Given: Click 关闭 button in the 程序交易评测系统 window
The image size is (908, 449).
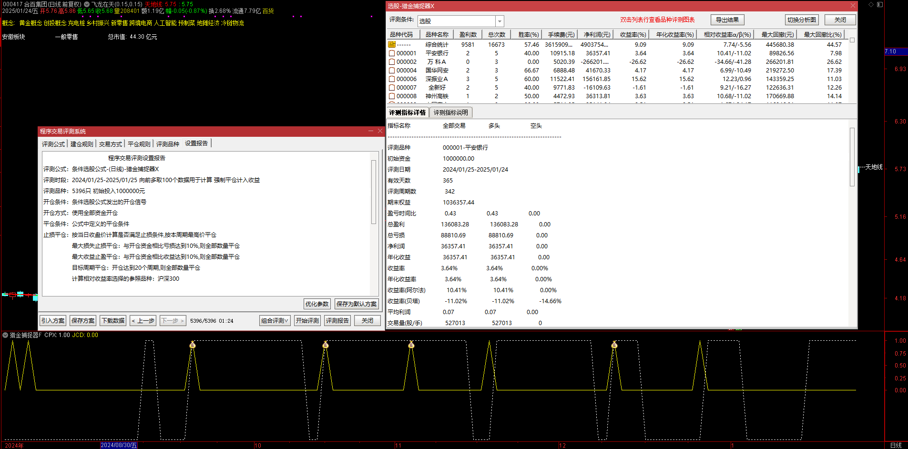Looking at the screenshot, I should pyautogui.click(x=367, y=321).
